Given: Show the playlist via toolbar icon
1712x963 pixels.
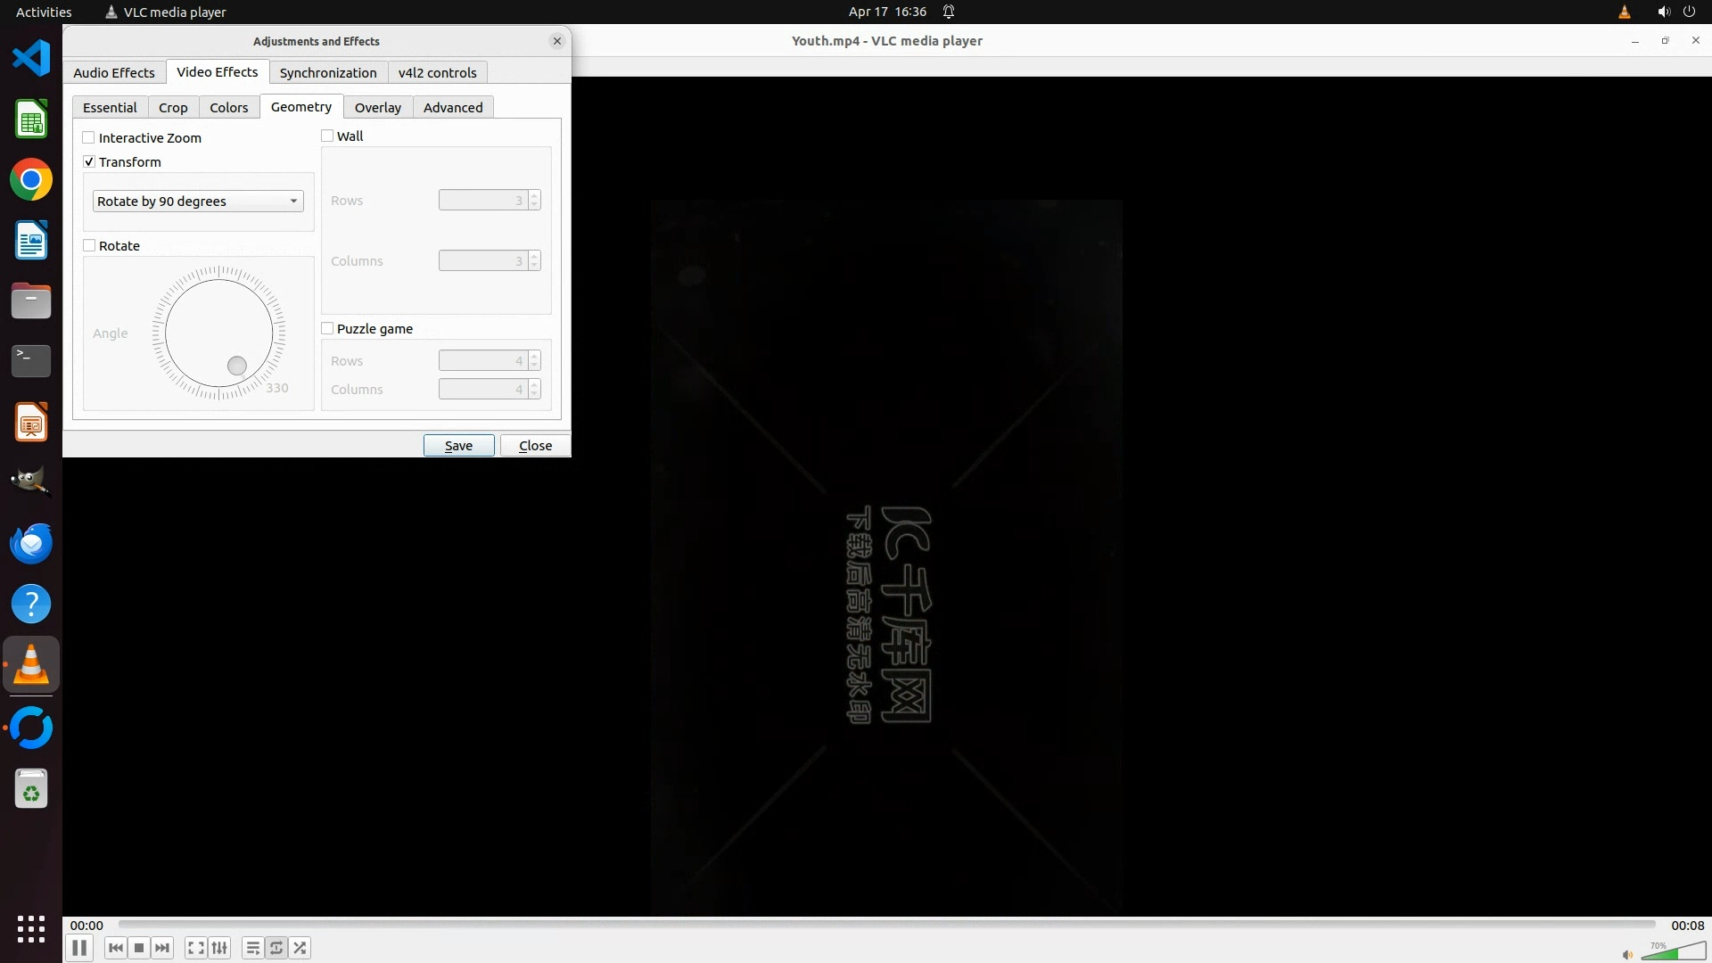Looking at the screenshot, I should 253,948.
